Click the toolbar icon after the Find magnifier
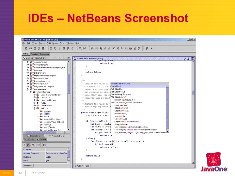 tap(85, 48)
